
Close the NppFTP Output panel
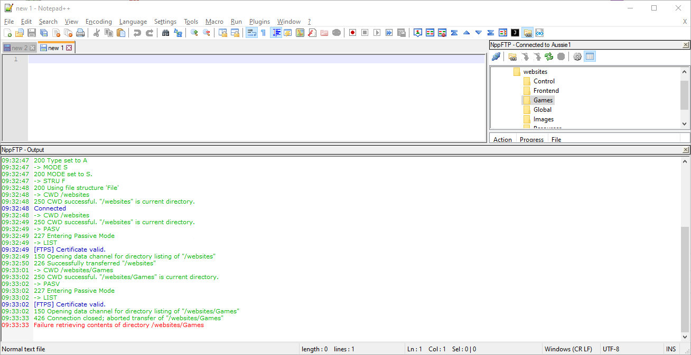point(686,150)
